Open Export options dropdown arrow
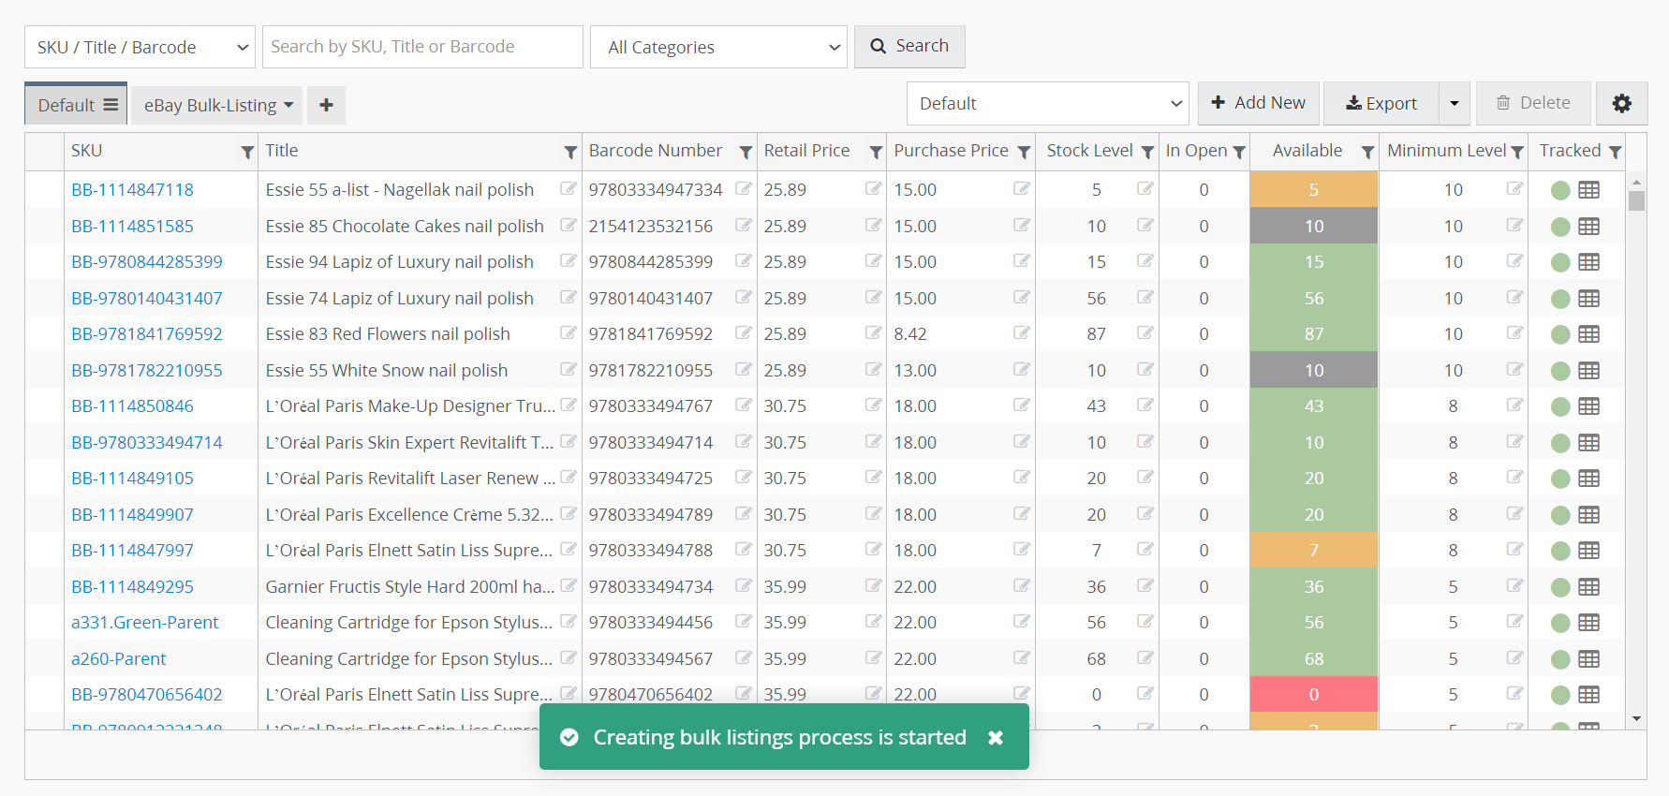The width and height of the screenshot is (1669, 796). pyautogui.click(x=1454, y=104)
